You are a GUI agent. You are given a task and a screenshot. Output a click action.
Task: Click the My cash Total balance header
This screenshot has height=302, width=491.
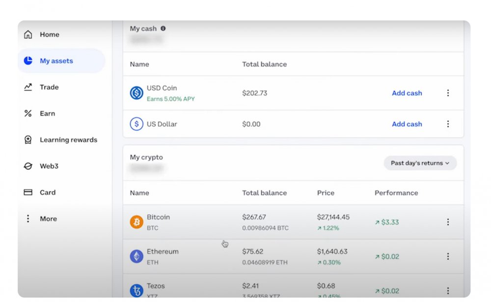(x=264, y=64)
